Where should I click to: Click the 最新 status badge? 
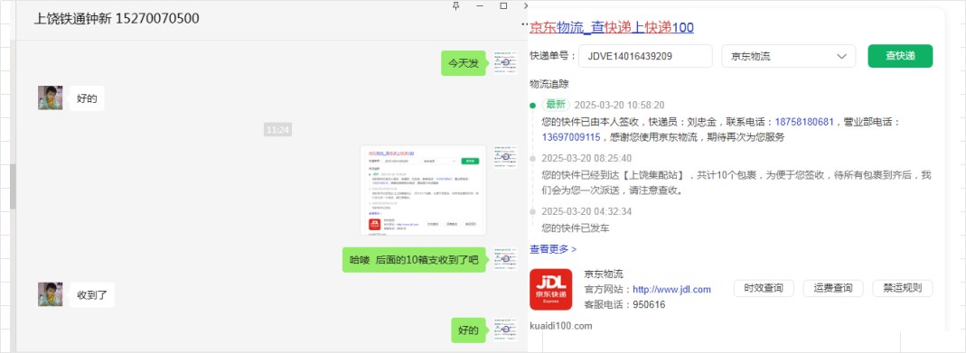[x=556, y=105]
